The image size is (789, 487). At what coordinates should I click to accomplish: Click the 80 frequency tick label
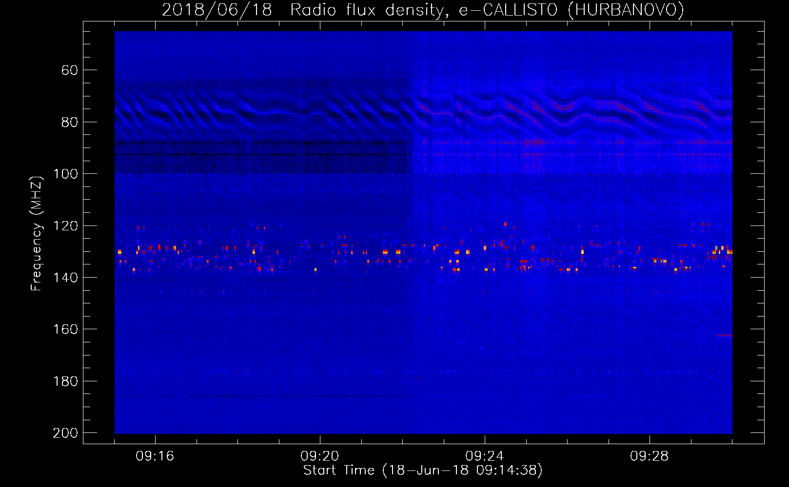pyautogui.click(x=69, y=122)
